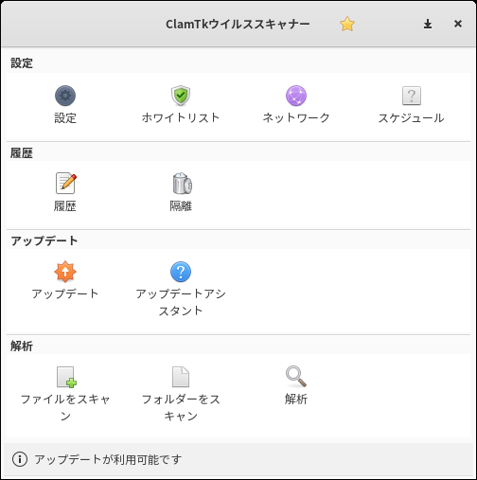This screenshot has width=477, height=480.
Task: Click the download arrow button in title bar
Action: pyautogui.click(x=428, y=24)
